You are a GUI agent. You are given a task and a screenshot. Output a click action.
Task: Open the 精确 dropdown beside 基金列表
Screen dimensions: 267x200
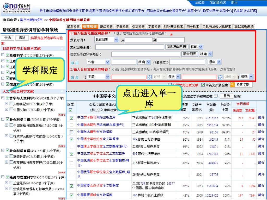(206, 54)
